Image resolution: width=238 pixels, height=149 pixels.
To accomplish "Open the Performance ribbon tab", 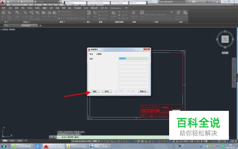I will (115, 8).
